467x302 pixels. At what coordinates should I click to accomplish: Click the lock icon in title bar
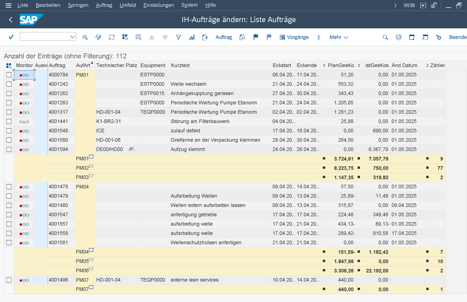click(x=434, y=5)
